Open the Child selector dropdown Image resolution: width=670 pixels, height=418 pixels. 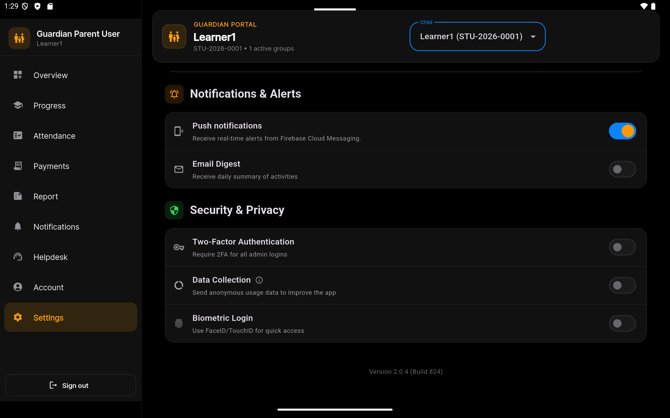coord(477,37)
